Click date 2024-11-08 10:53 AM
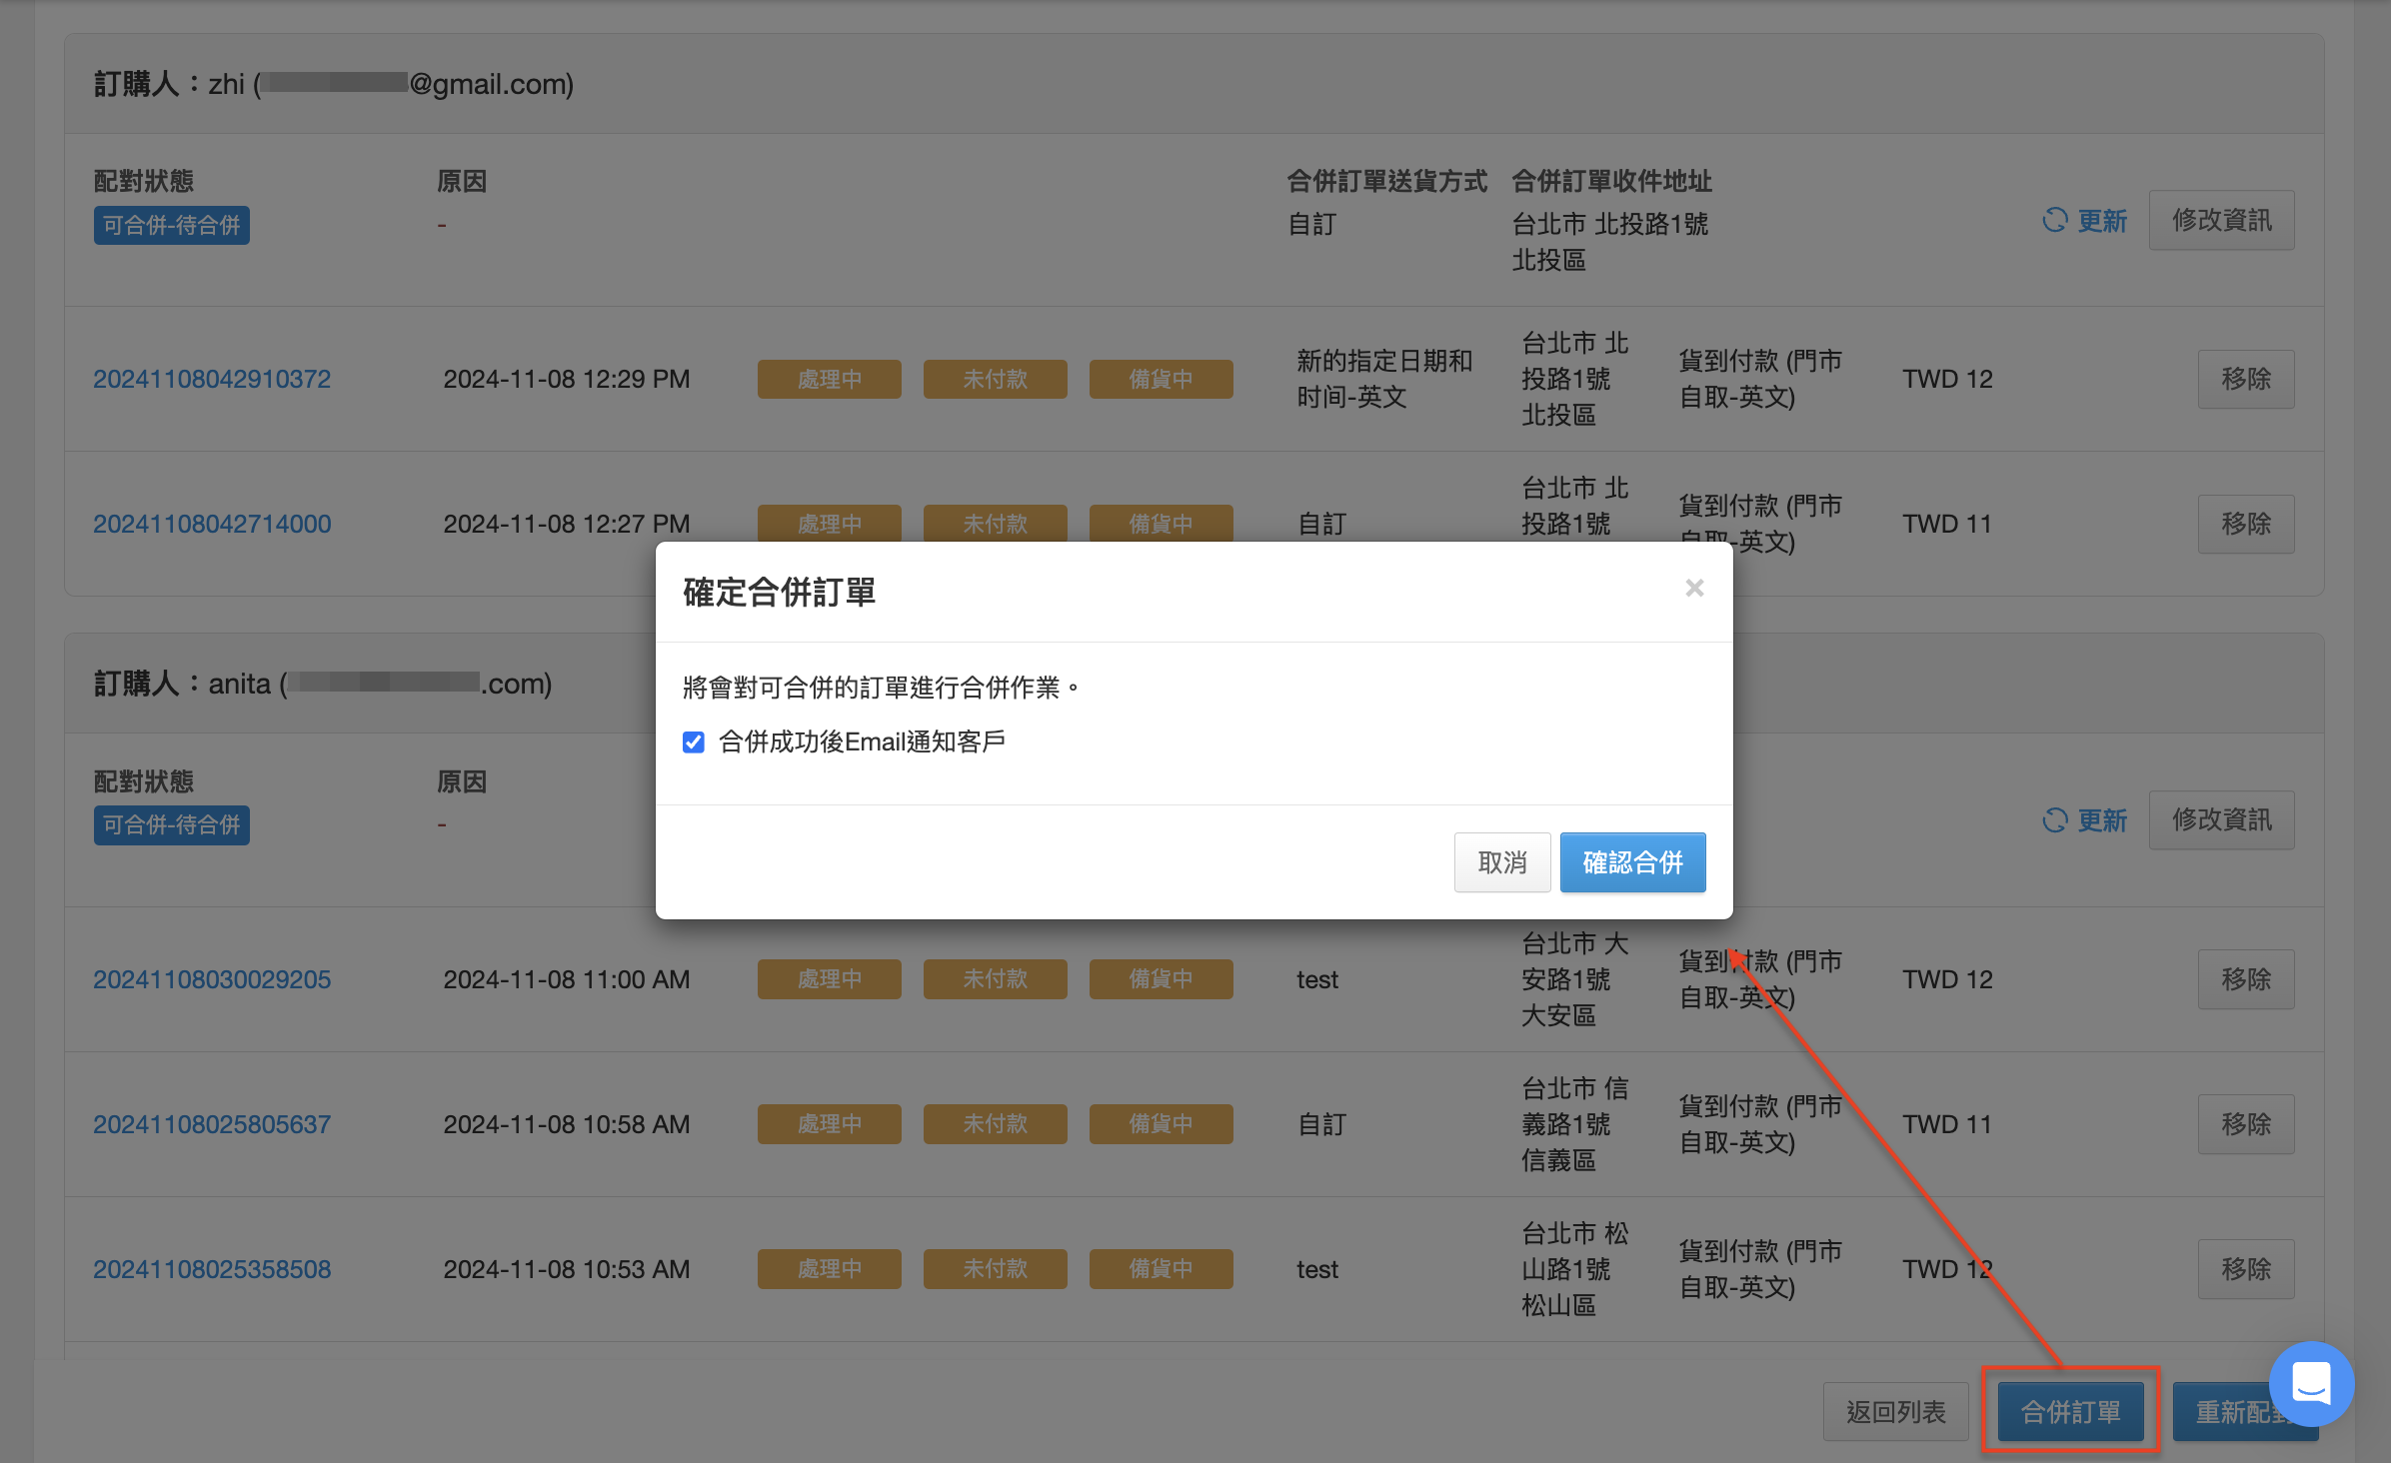 point(566,1269)
